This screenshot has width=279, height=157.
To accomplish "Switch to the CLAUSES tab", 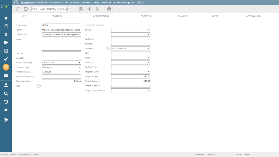I will tap(182, 16).
